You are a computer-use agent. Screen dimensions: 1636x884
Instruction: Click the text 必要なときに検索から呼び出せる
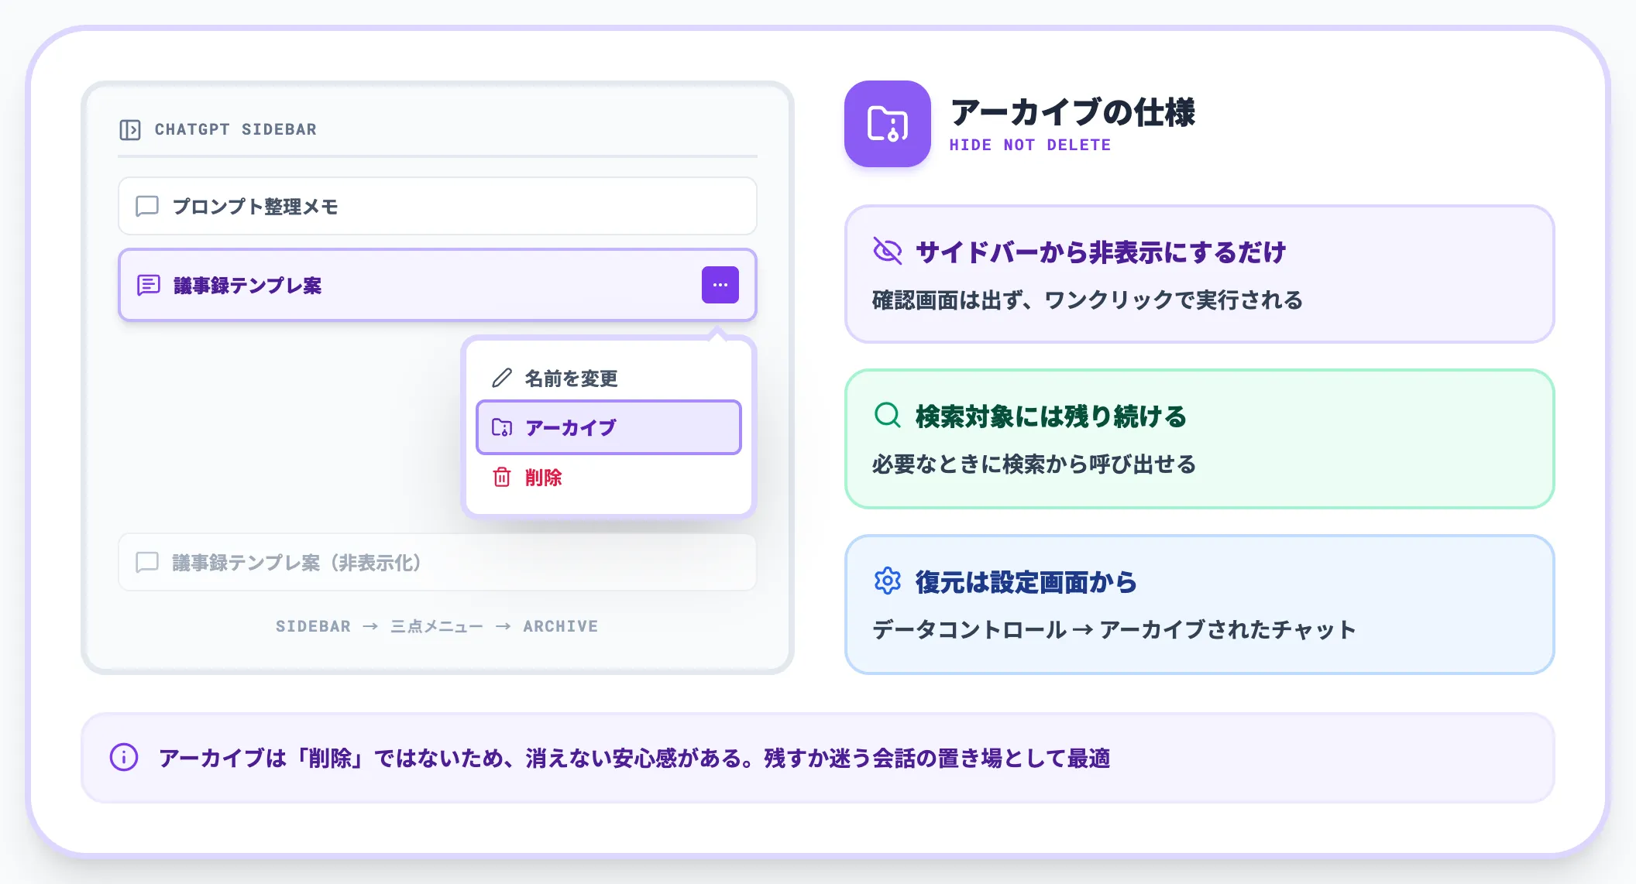[1034, 464]
